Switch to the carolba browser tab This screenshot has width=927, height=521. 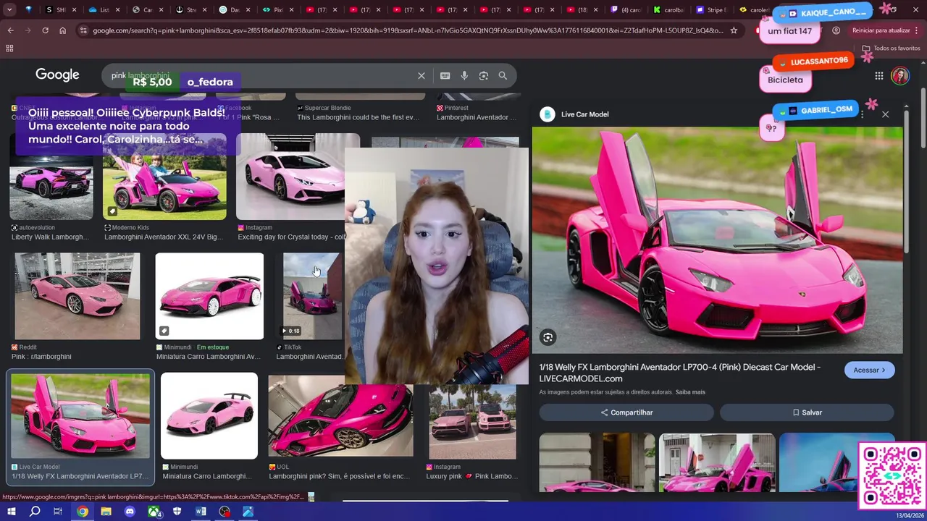[666, 10]
